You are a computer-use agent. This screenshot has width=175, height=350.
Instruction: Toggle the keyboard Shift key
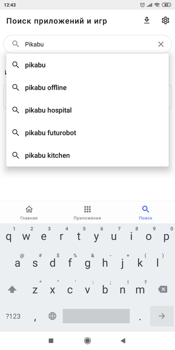12,290
